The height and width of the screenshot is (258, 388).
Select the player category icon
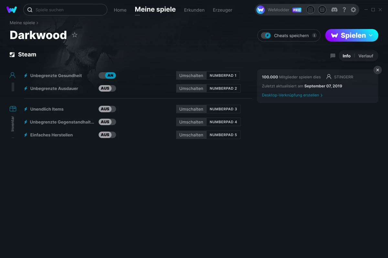point(13,75)
